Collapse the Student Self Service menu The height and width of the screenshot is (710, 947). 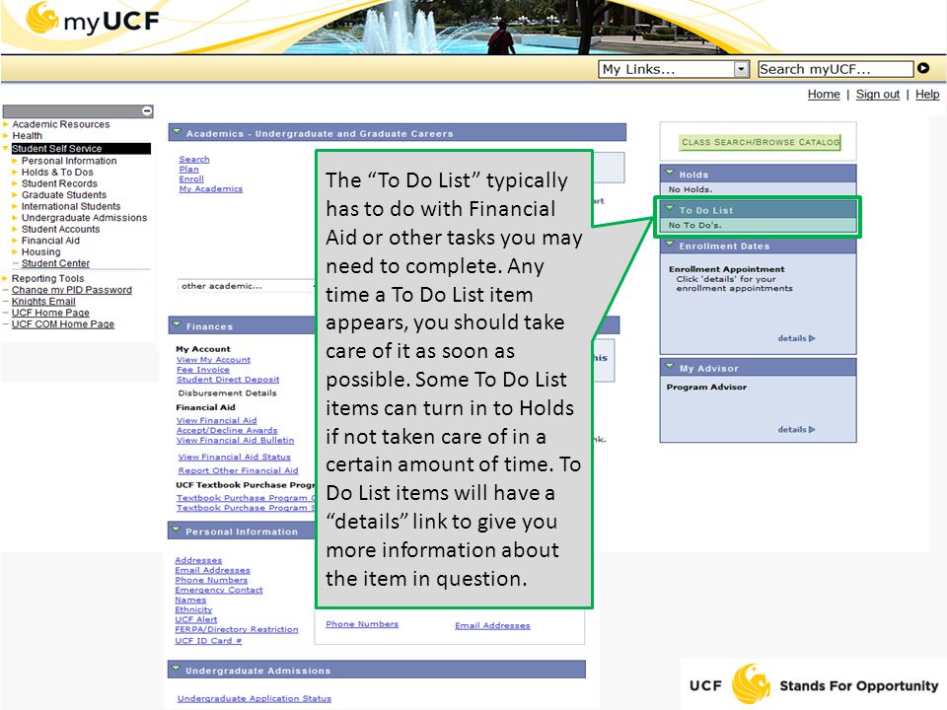(x=7, y=149)
